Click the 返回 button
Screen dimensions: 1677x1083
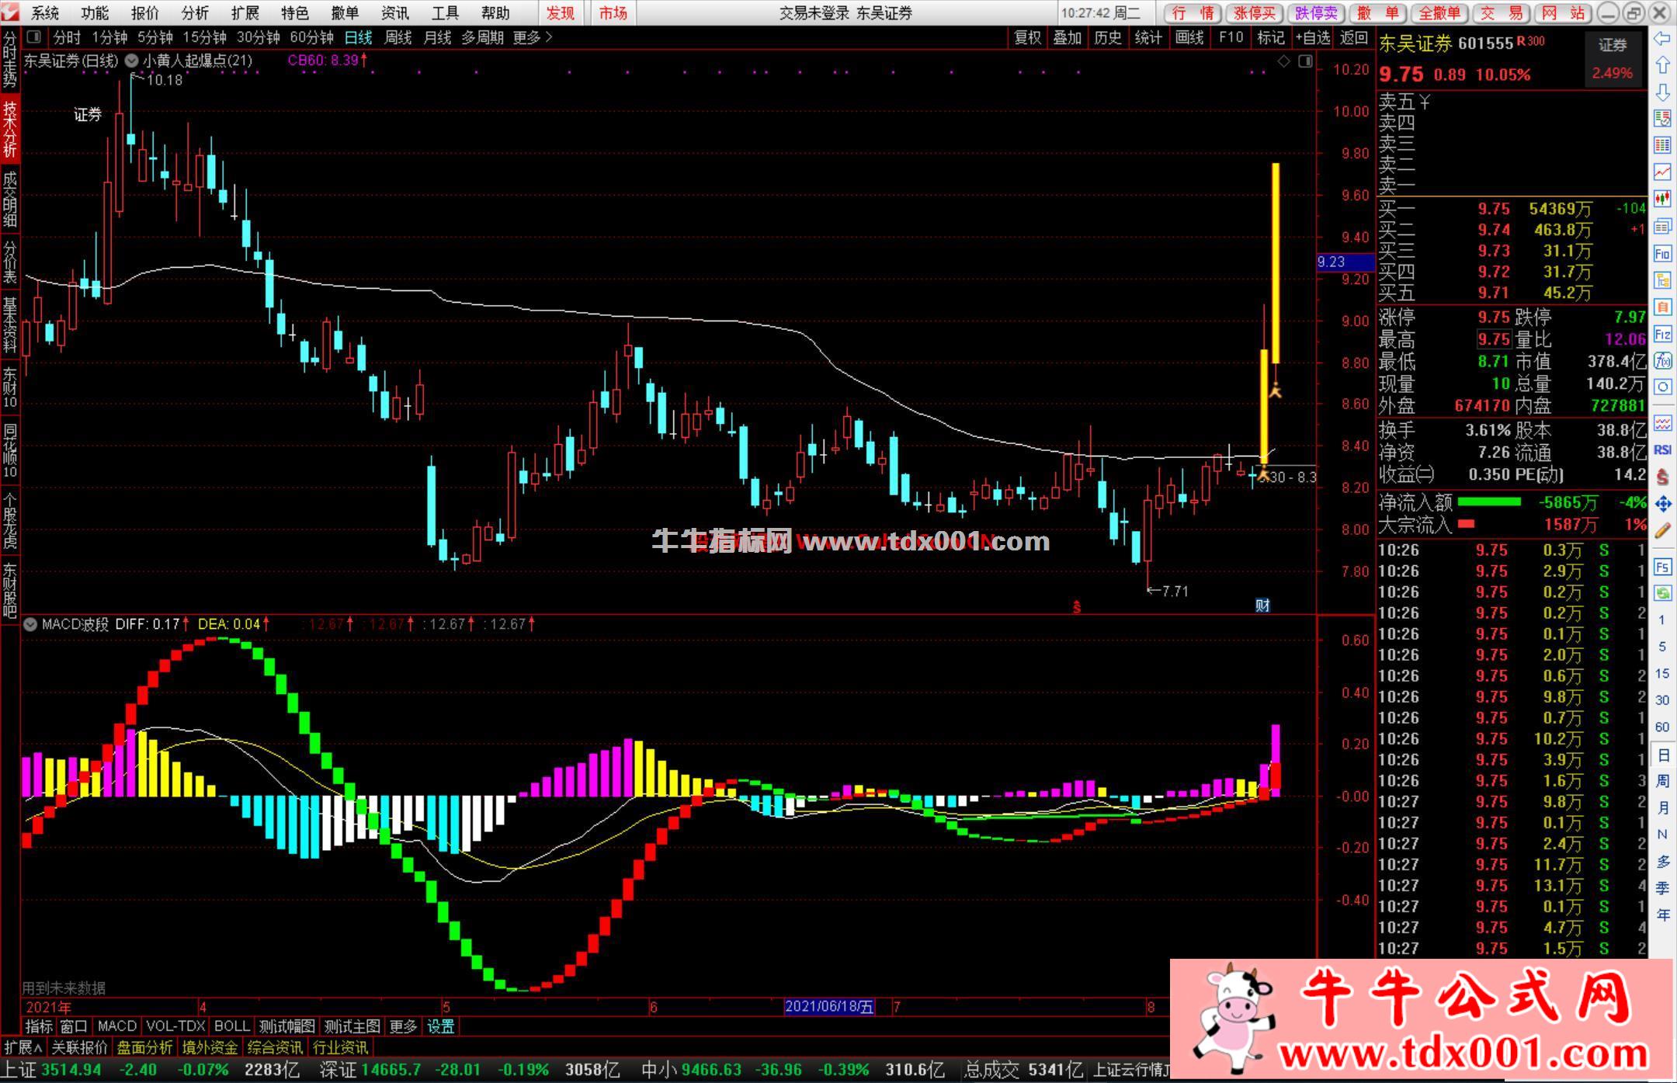click(x=1354, y=37)
